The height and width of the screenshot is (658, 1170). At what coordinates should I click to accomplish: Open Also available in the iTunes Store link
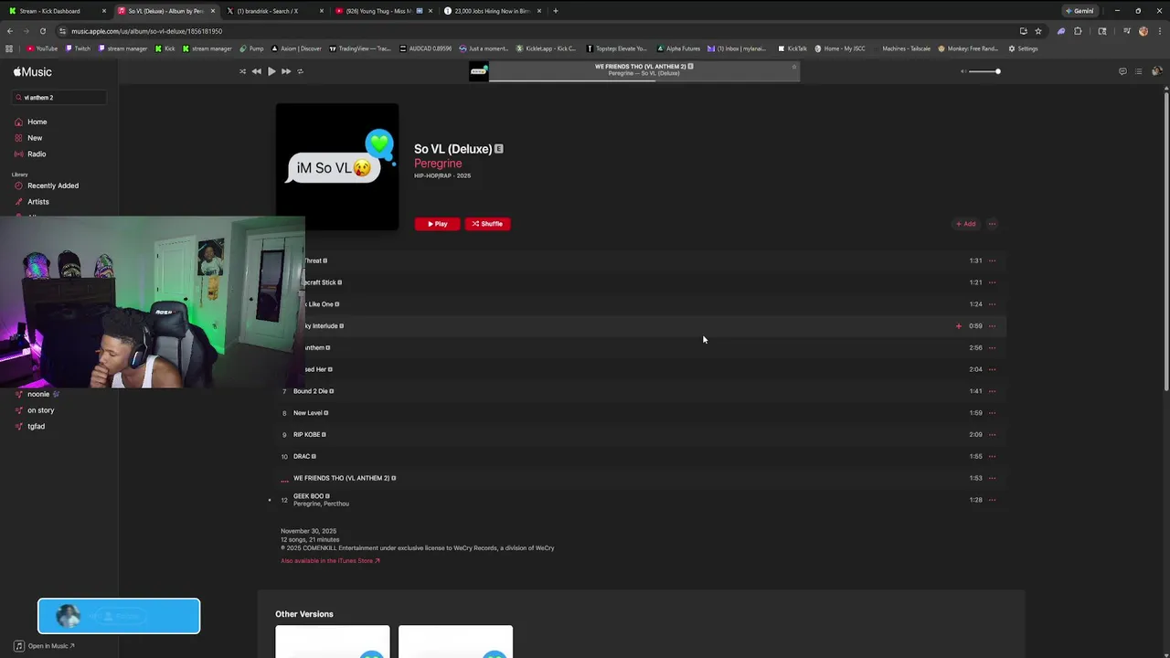click(330, 561)
